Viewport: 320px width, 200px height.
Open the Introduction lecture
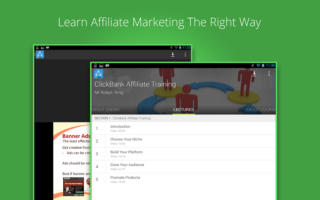click(x=184, y=128)
